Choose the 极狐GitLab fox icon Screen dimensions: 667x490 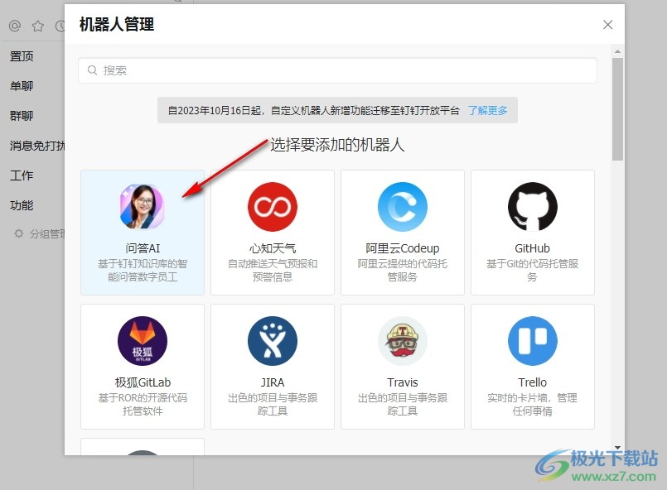pos(142,341)
